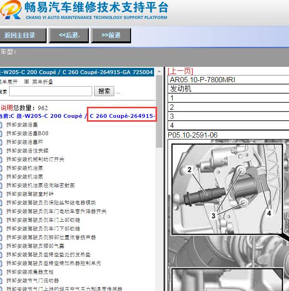Click the engine diagram with callouts 2, 3, 4
The image size is (289, 291).
227,189
